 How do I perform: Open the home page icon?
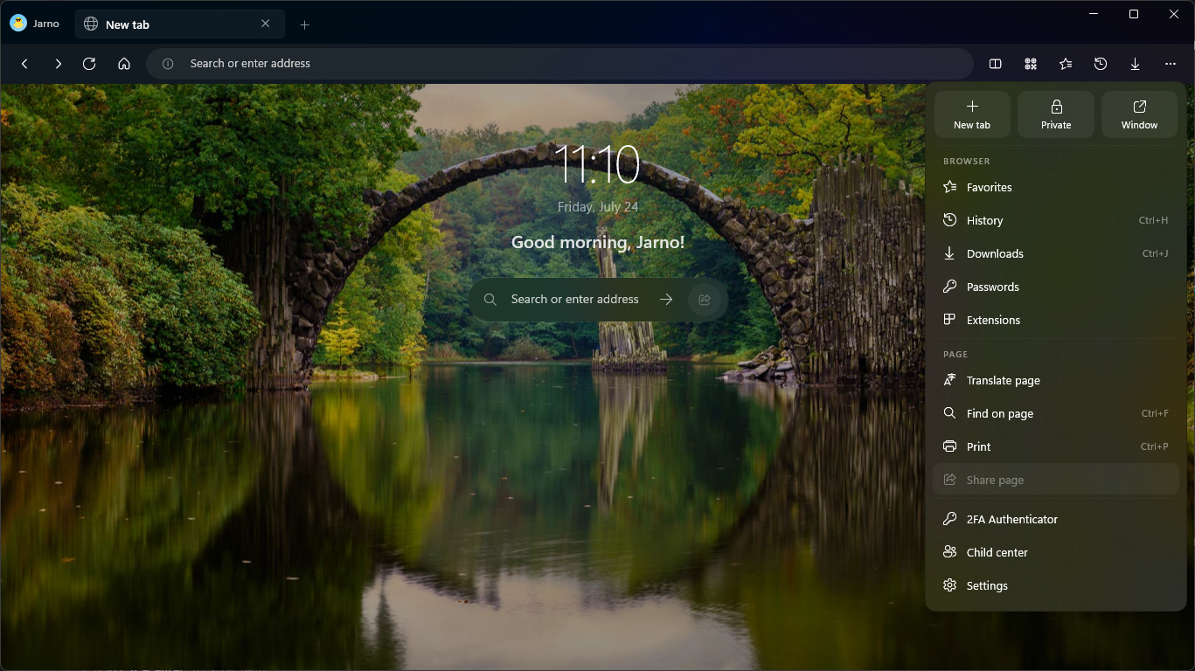coord(124,64)
